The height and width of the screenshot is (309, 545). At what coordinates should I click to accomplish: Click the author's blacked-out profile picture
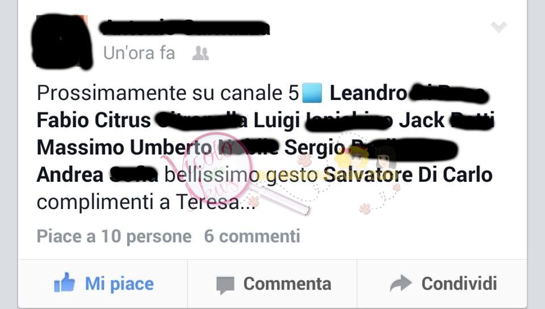[62, 41]
